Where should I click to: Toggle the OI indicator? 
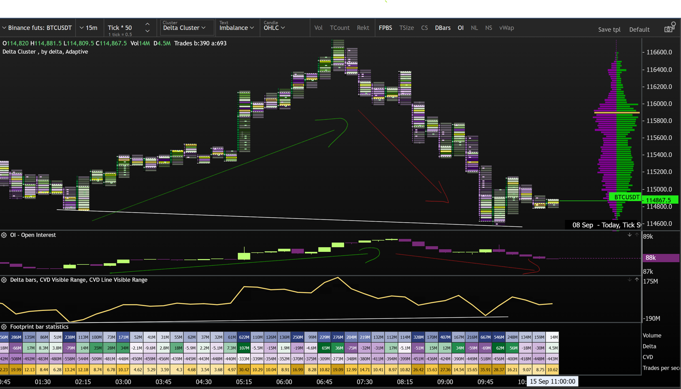pyautogui.click(x=461, y=28)
